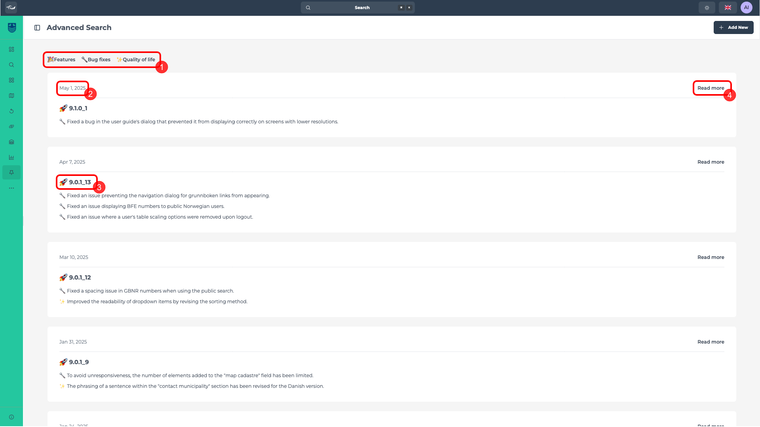Click the search magnifier sidebar icon

pos(11,65)
